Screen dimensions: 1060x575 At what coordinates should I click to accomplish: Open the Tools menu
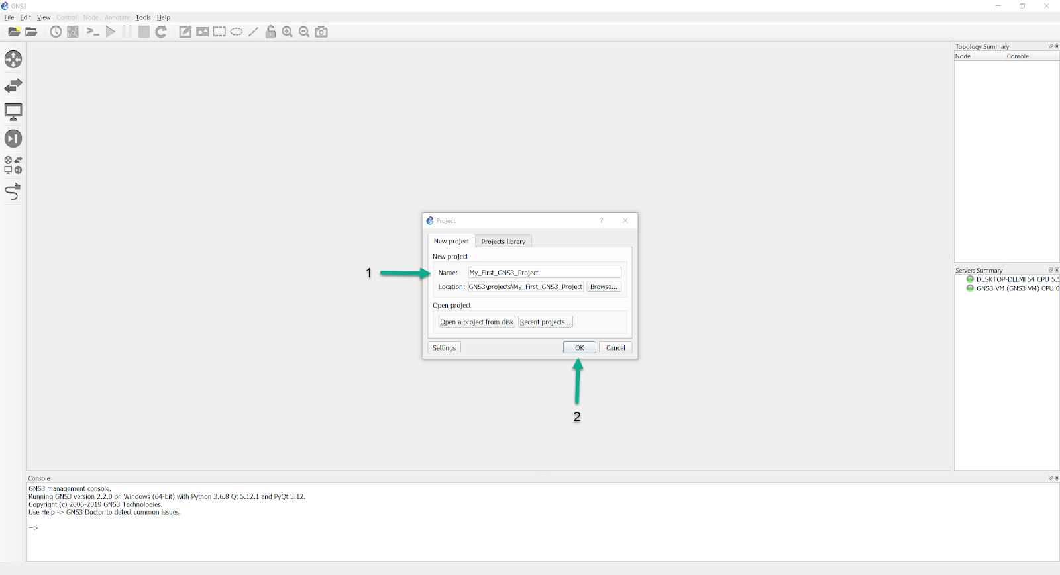(143, 17)
